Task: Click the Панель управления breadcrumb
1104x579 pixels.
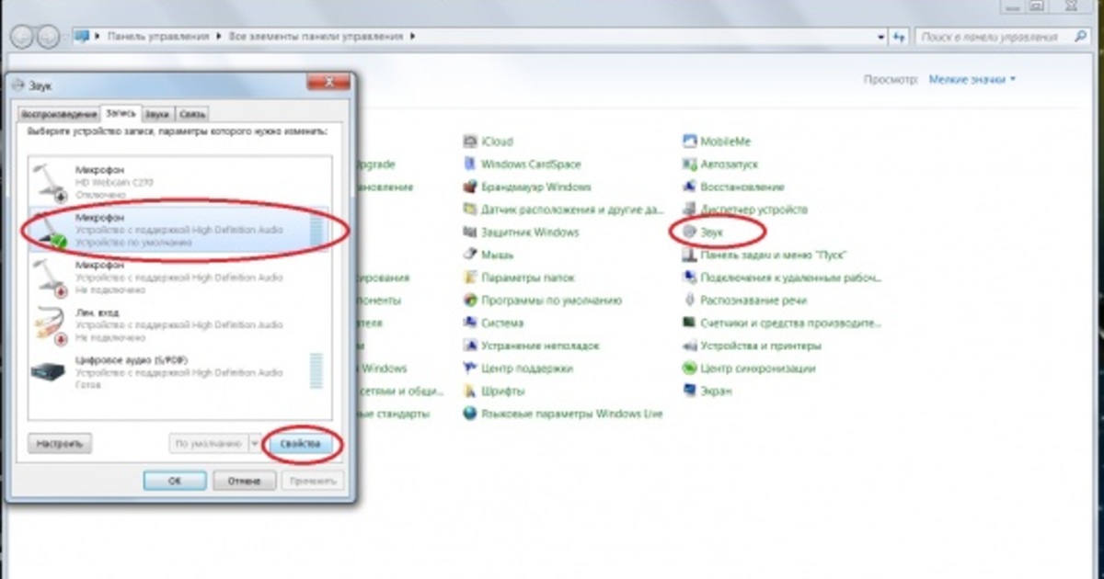Action: (158, 37)
